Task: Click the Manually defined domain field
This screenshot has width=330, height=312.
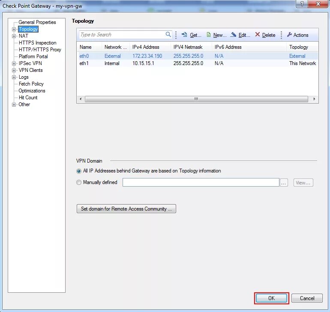Action: (201, 182)
